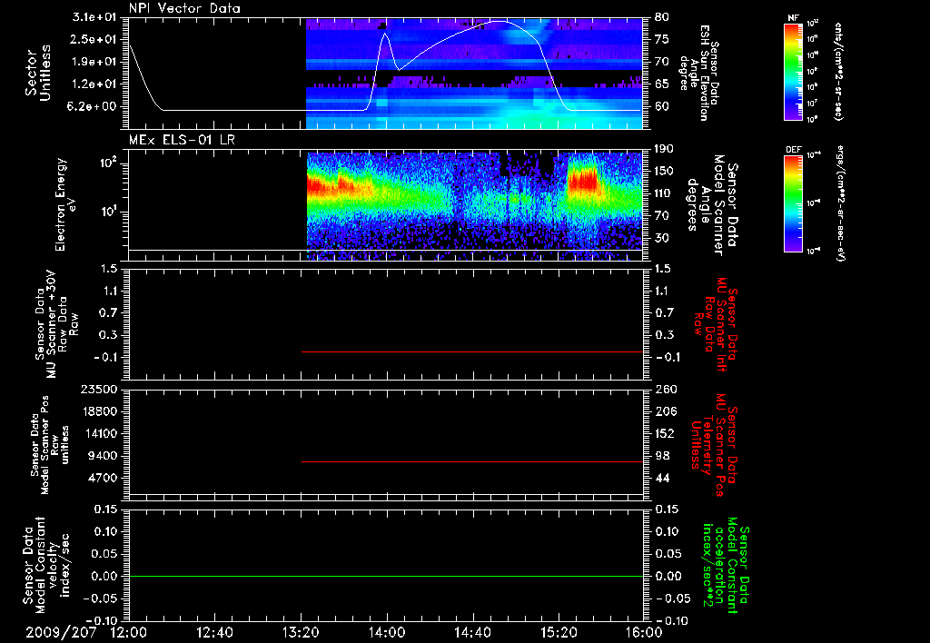Click the red 'MU Scanner Pos Telemetry' label
Image resolution: width=930 pixels, height=643 pixels.
(x=716, y=445)
